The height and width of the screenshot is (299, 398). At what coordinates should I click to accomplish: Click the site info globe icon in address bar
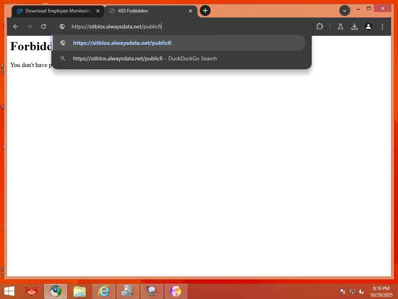tap(62, 26)
